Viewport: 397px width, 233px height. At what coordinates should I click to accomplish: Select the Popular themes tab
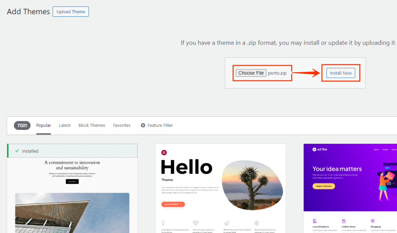43,125
